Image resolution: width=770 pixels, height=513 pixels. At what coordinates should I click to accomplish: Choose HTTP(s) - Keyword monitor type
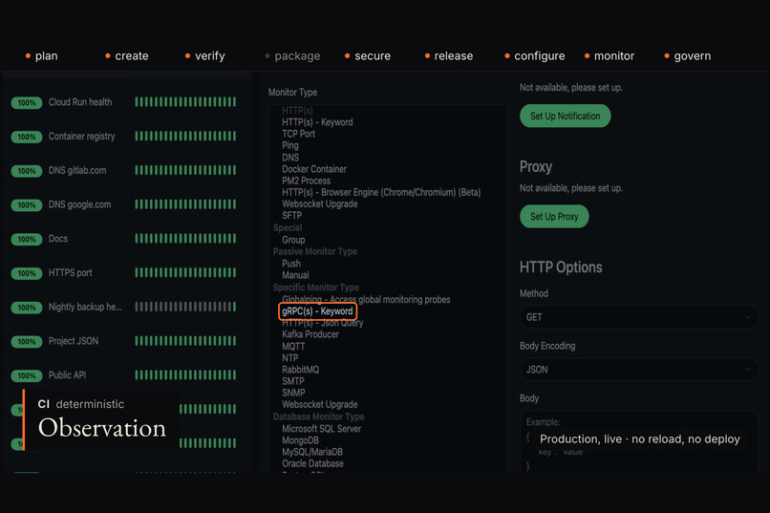click(x=317, y=122)
